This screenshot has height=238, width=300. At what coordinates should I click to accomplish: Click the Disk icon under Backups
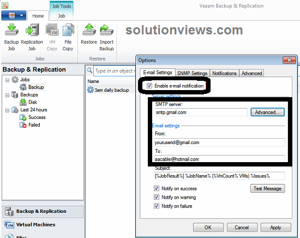(23, 102)
